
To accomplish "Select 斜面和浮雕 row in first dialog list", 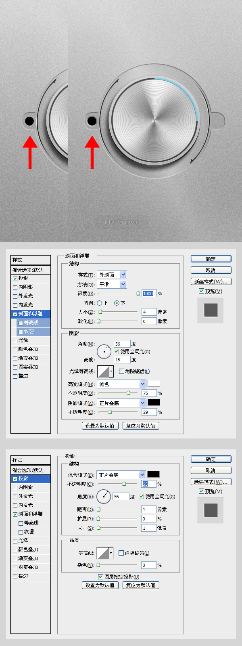I will tap(31, 314).
